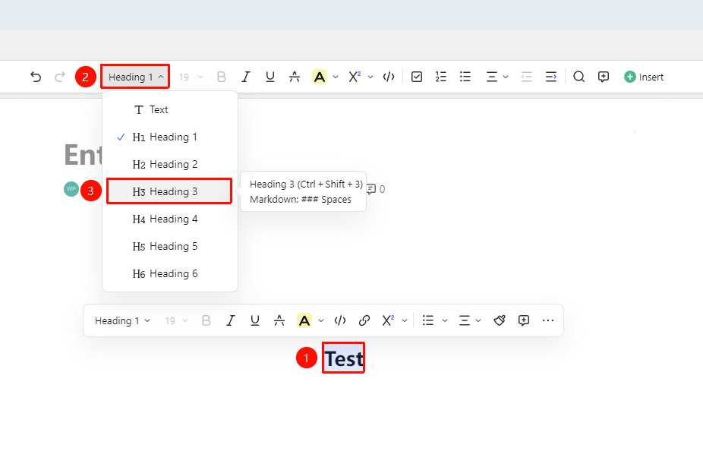Add a comment from the floating toolbar
The image size is (703, 470).
pos(524,320)
